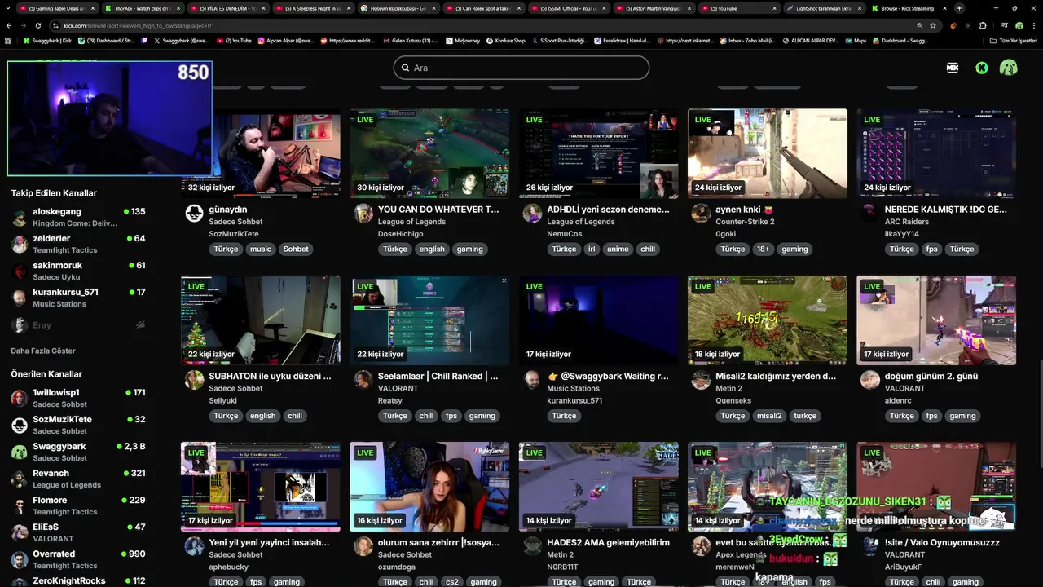Switch to ISSIMI Official YouTube tab
Image resolution: width=1043 pixels, height=587 pixels.
pos(569,8)
